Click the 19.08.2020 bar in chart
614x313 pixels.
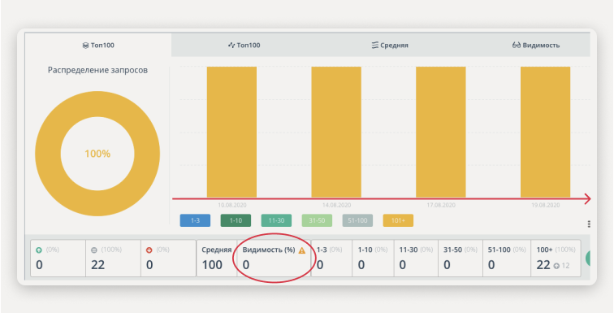(546, 132)
